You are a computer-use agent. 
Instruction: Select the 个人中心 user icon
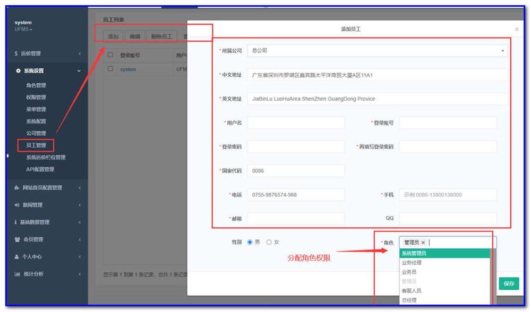click(16, 256)
